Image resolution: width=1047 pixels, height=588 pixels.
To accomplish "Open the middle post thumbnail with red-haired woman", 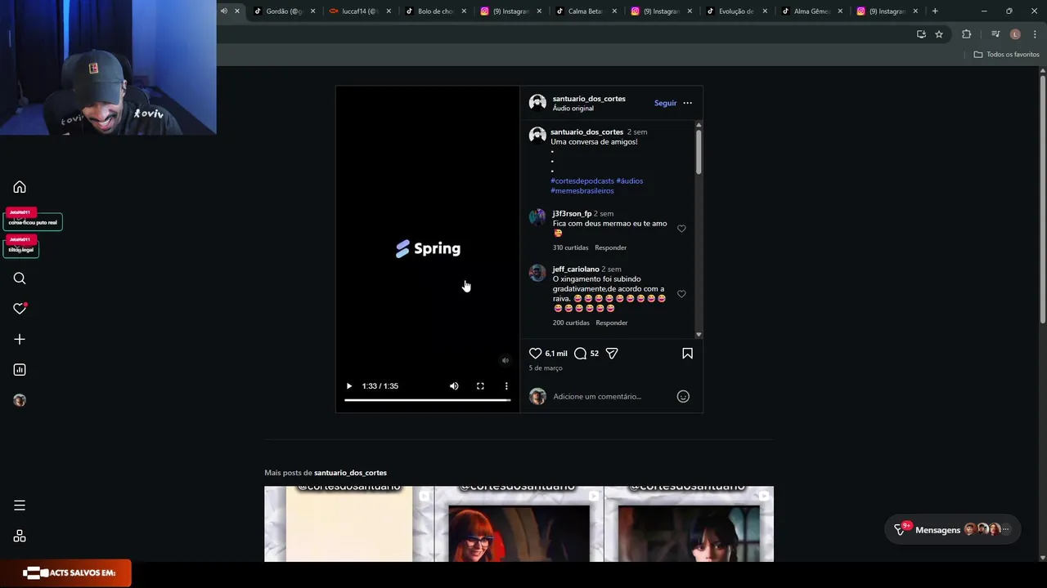I will coord(519,524).
